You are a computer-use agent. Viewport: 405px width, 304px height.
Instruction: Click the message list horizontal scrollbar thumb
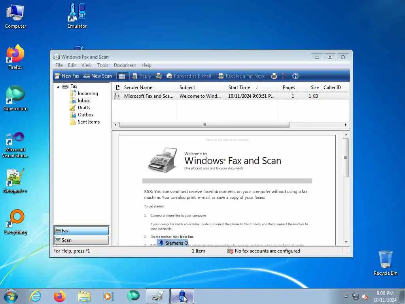(x=204, y=125)
